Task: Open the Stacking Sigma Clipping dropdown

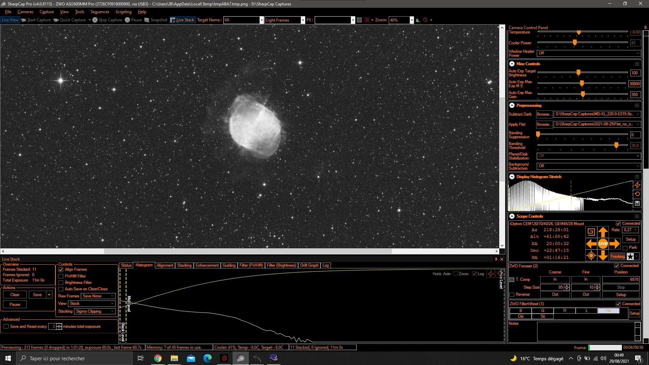Action: pos(95,311)
